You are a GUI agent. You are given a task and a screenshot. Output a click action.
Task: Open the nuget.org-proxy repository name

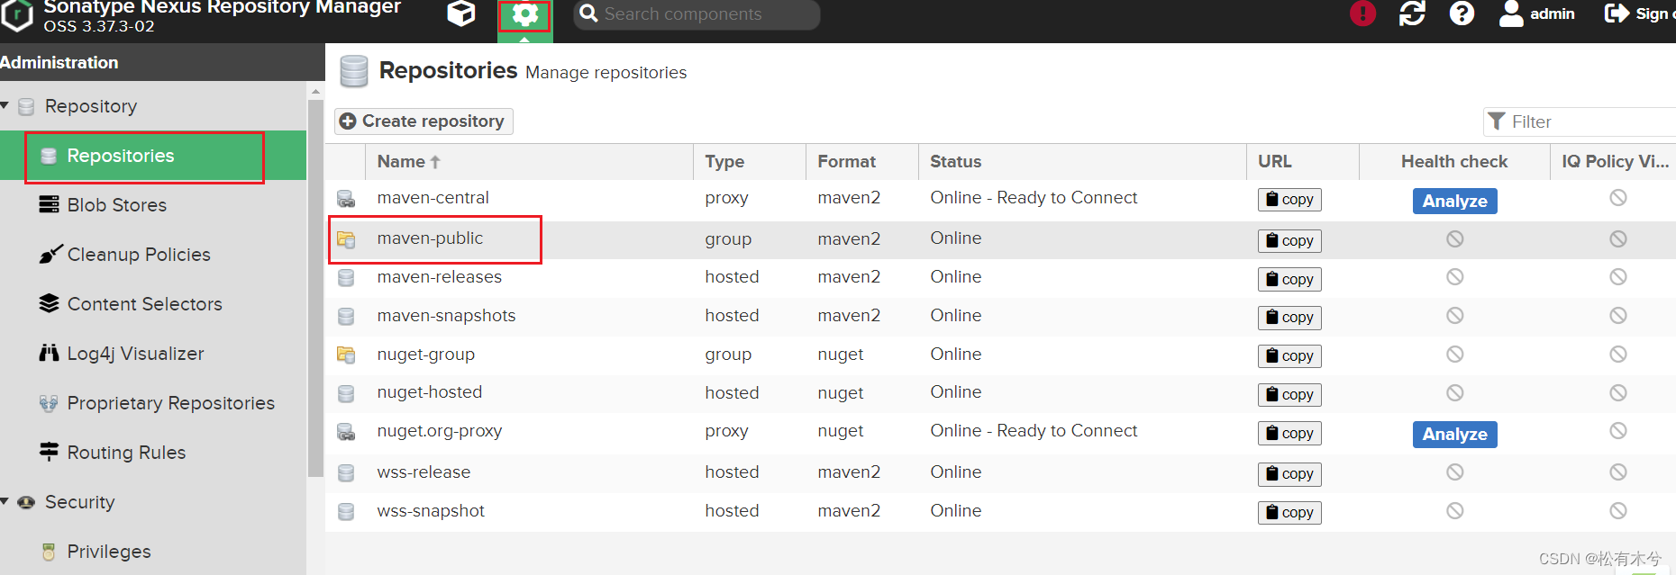click(440, 431)
